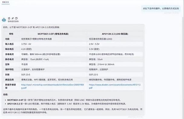
Task: Click the blue robot assistant avatar
Action: click(x=4, y=20)
